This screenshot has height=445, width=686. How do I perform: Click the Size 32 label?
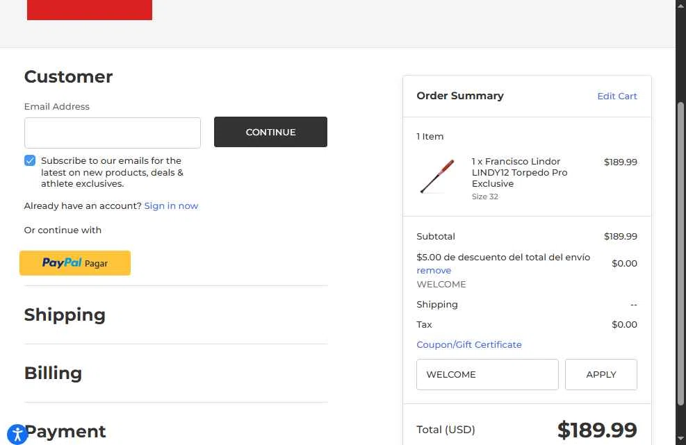click(484, 196)
